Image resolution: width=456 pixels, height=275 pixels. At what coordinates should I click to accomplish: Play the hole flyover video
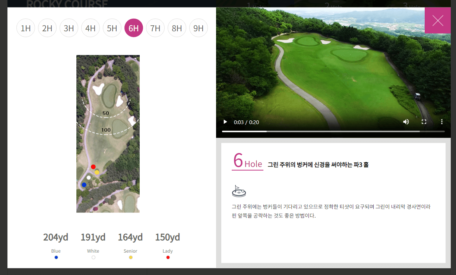pos(225,122)
